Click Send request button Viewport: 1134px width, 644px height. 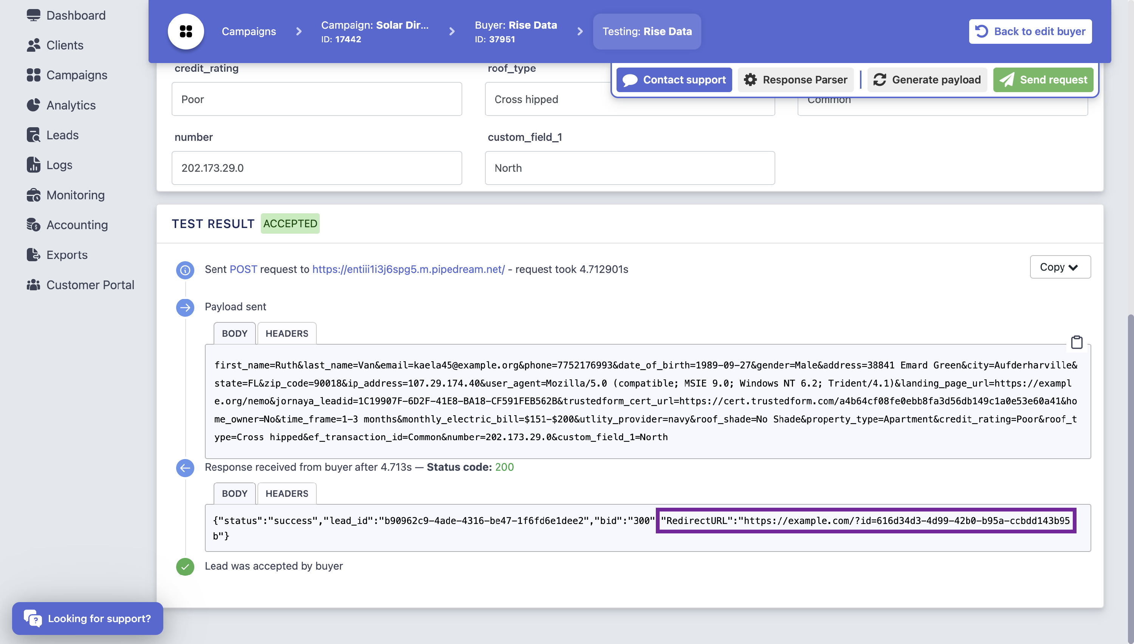point(1043,80)
